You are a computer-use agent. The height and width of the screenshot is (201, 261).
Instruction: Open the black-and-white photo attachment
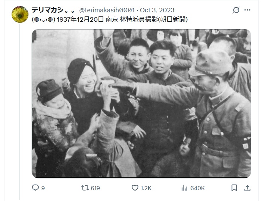[141, 103]
